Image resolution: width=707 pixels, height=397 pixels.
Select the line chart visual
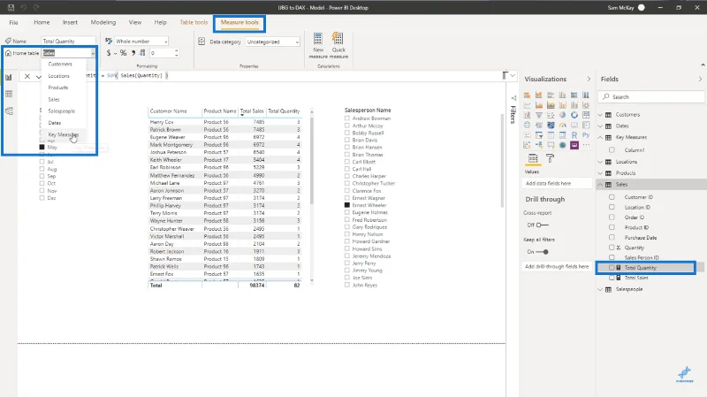(527, 105)
